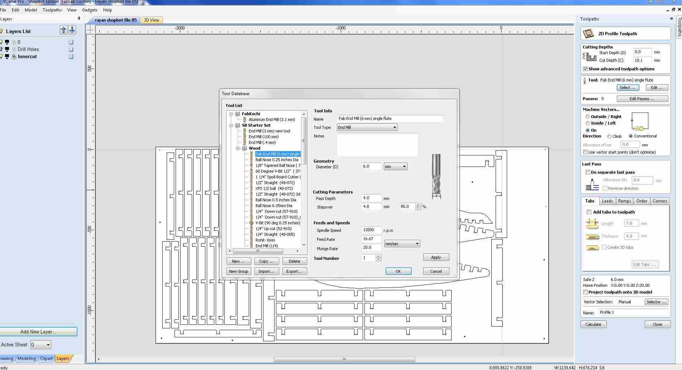
Task: Click the 2D Profile Toolpath icon
Action: 588,34
